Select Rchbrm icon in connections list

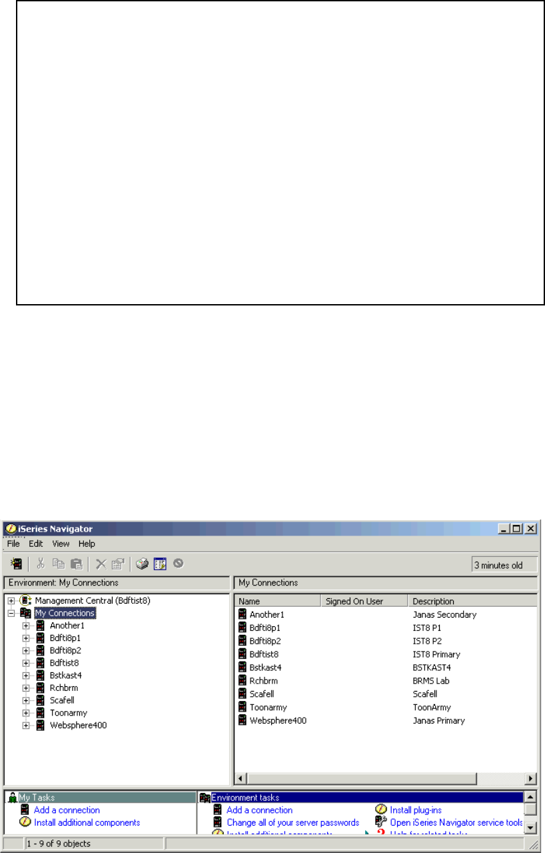point(243,680)
